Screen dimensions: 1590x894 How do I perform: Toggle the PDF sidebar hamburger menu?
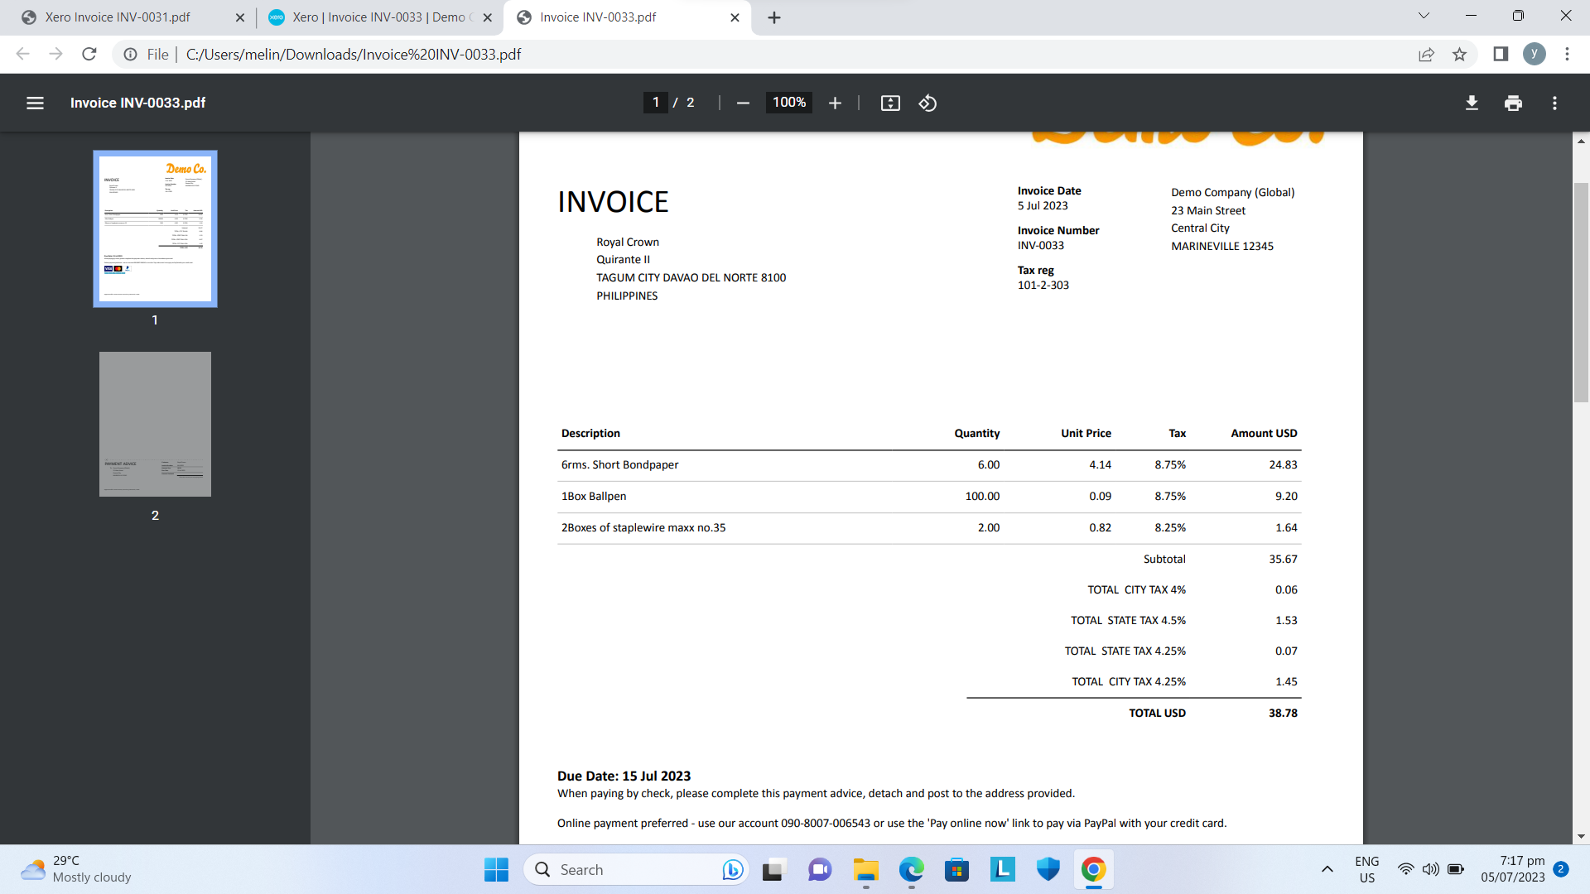tap(35, 103)
